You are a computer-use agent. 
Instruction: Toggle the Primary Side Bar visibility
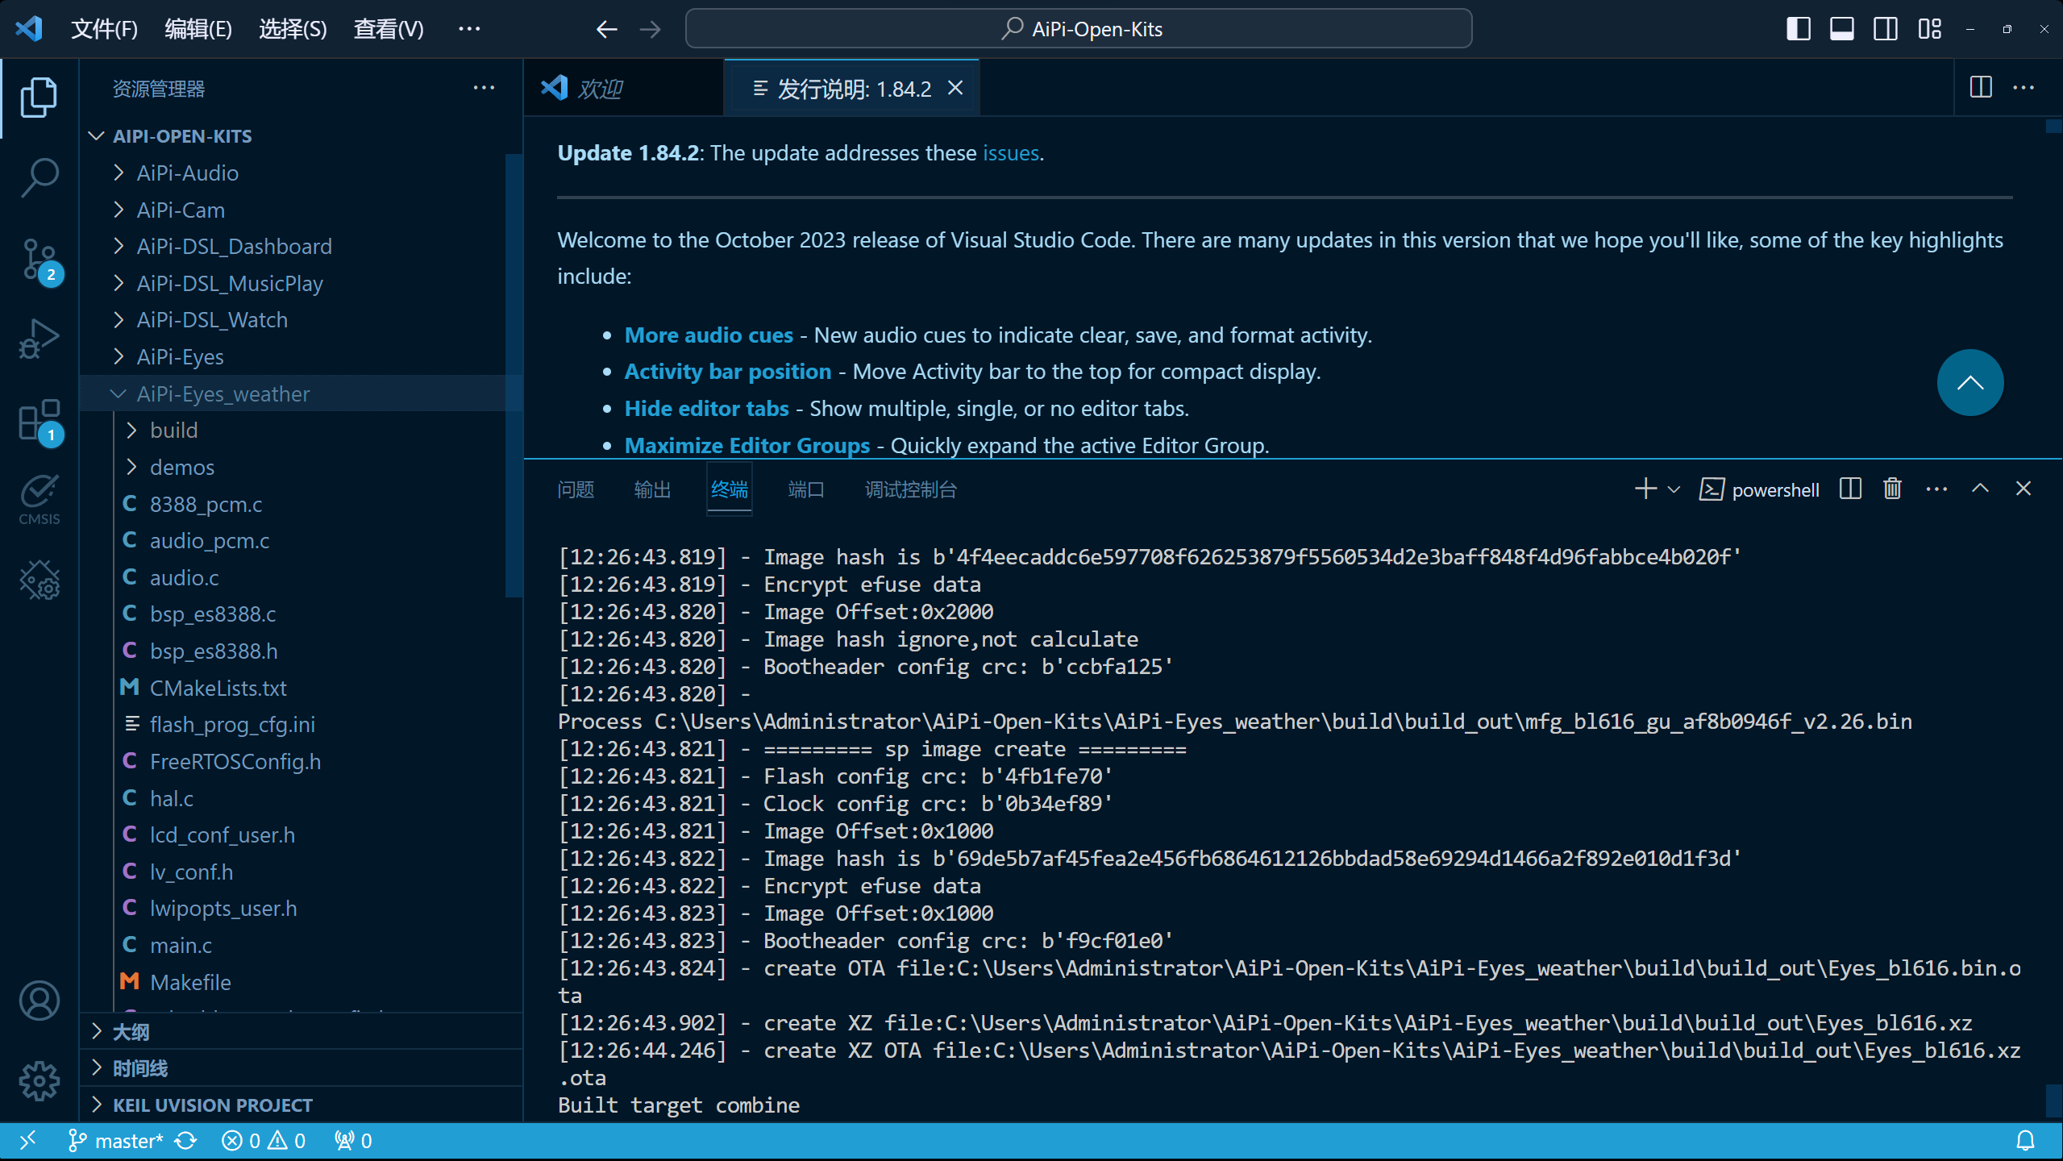[x=1798, y=29]
